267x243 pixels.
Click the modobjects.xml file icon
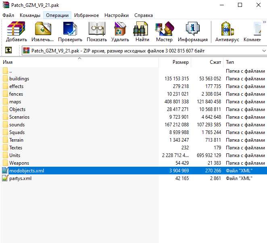click(x=5, y=171)
